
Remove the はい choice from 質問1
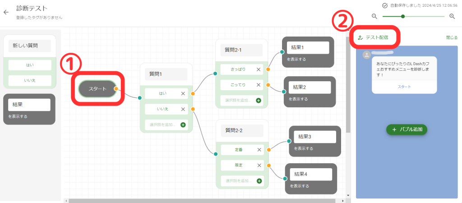click(183, 93)
